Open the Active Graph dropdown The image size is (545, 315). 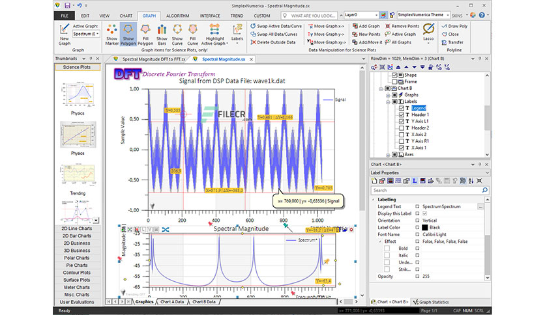(x=86, y=34)
